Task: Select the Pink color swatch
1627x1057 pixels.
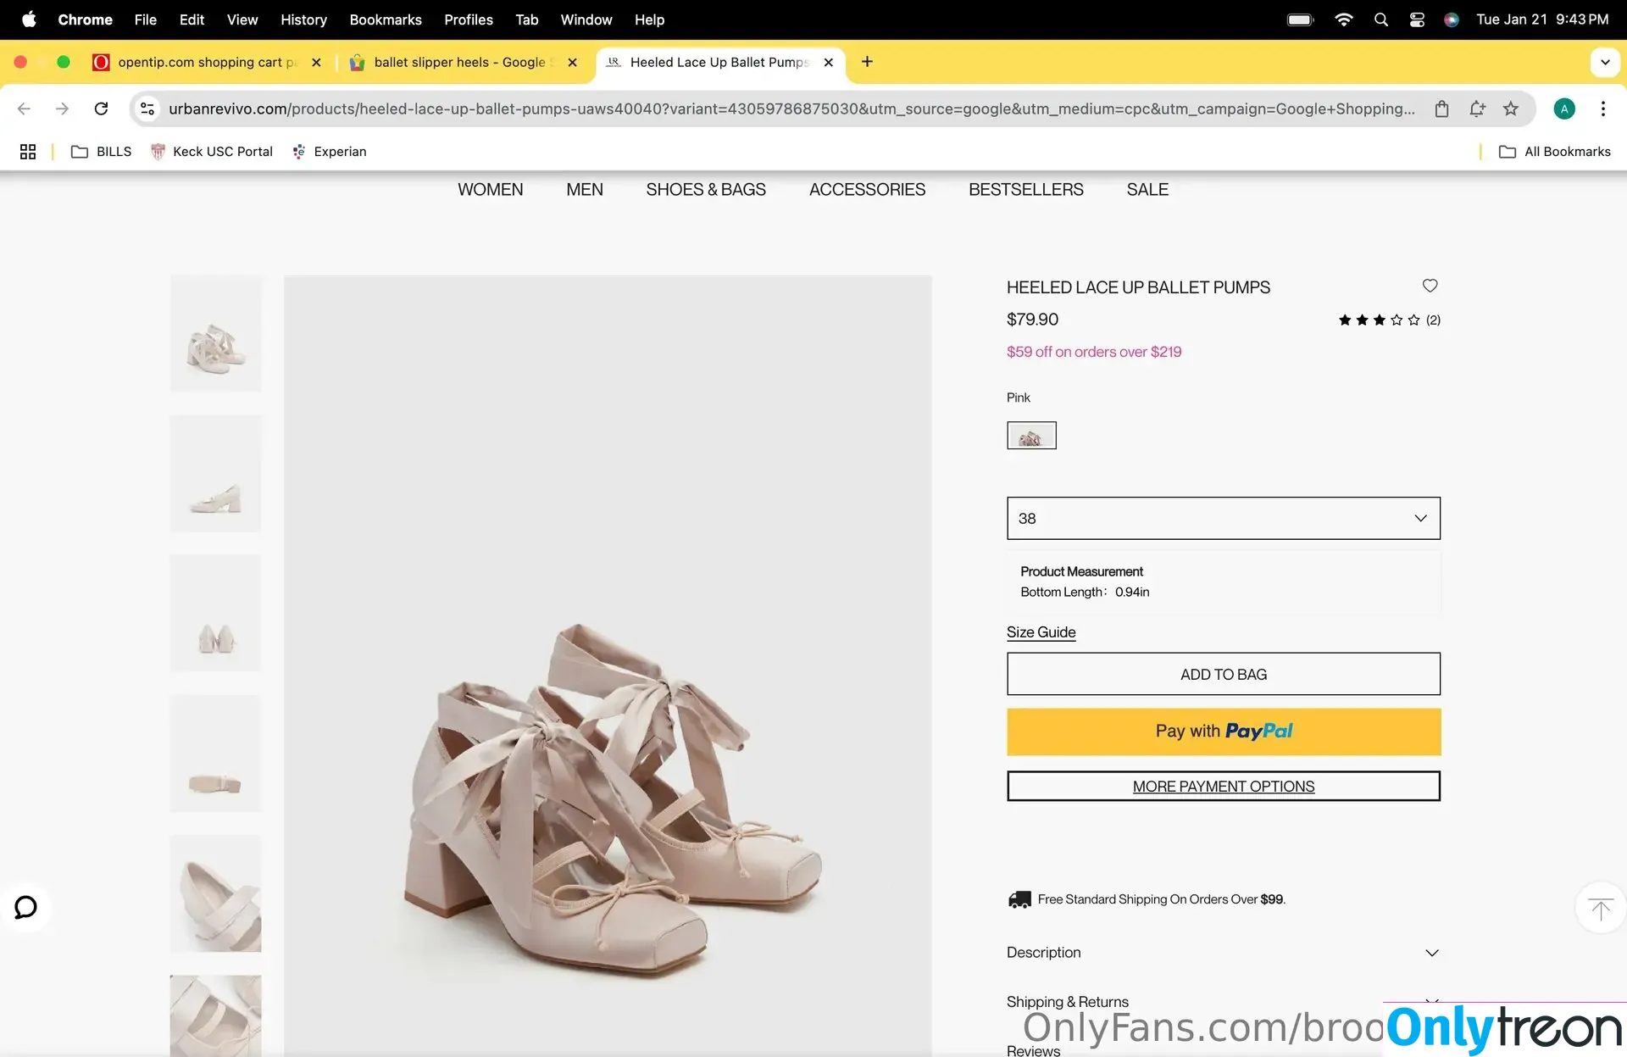Action: tap(1031, 436)
